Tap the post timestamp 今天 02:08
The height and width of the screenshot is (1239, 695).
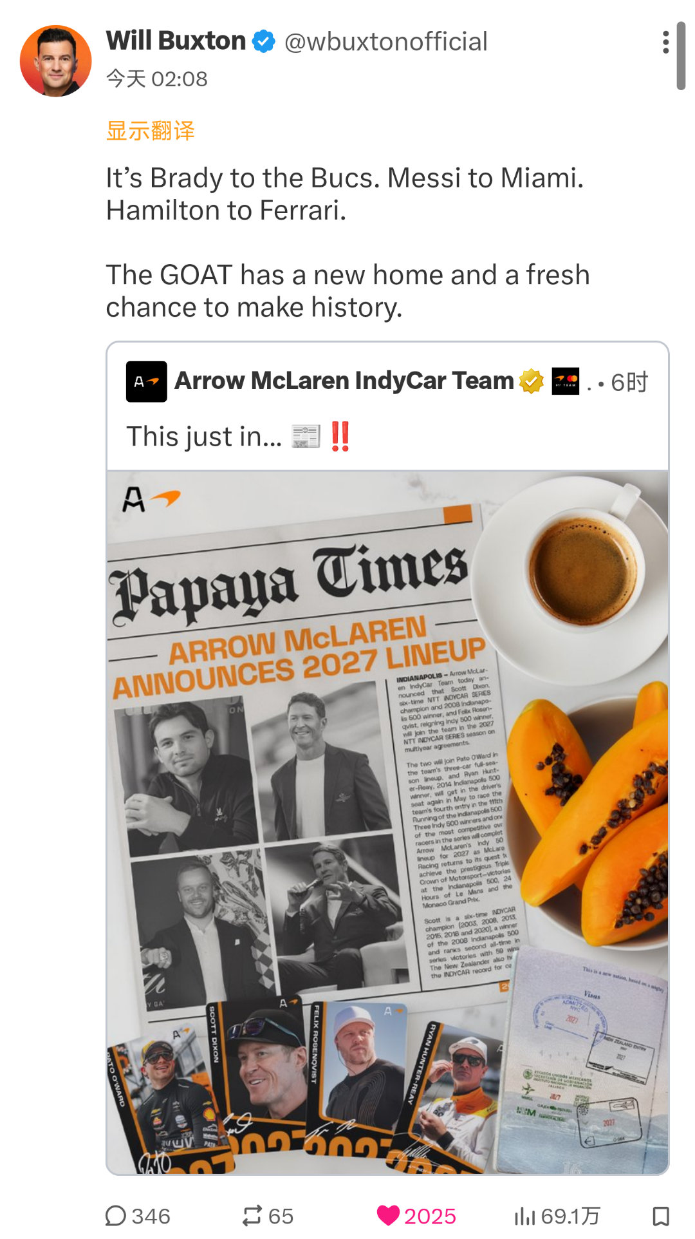(157, 79)
